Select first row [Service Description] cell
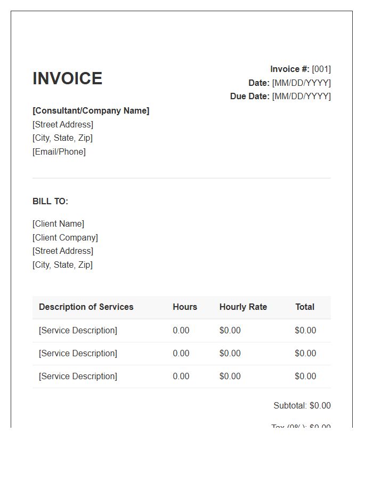This screenshot has height=480, width=373. 78,331
